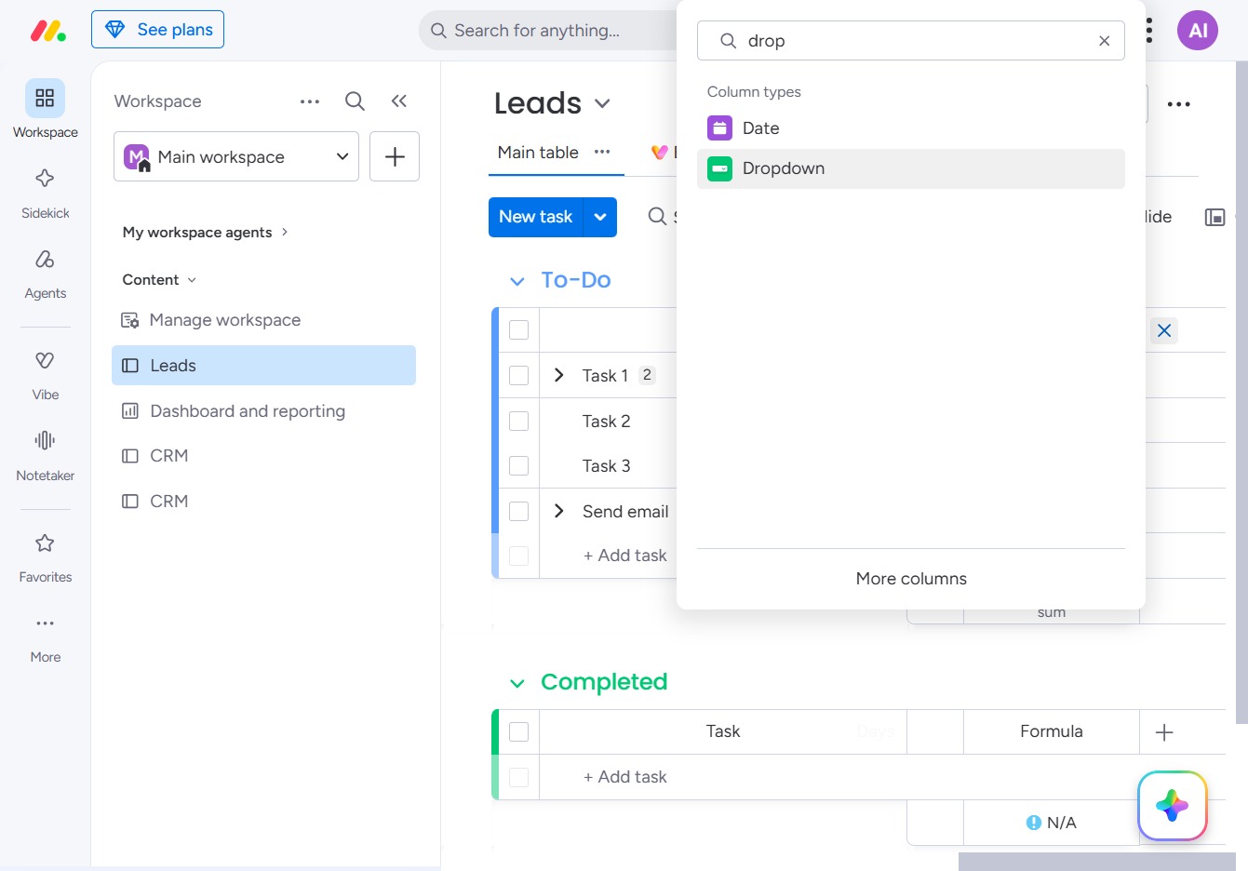1248x871 pixels.
Task: Click the monday.com logo icon
Action: [x=47, y=31]
